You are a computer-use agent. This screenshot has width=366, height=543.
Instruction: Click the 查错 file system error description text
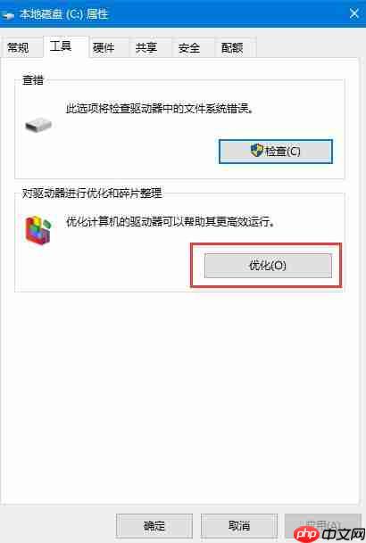tap(160, 109)
